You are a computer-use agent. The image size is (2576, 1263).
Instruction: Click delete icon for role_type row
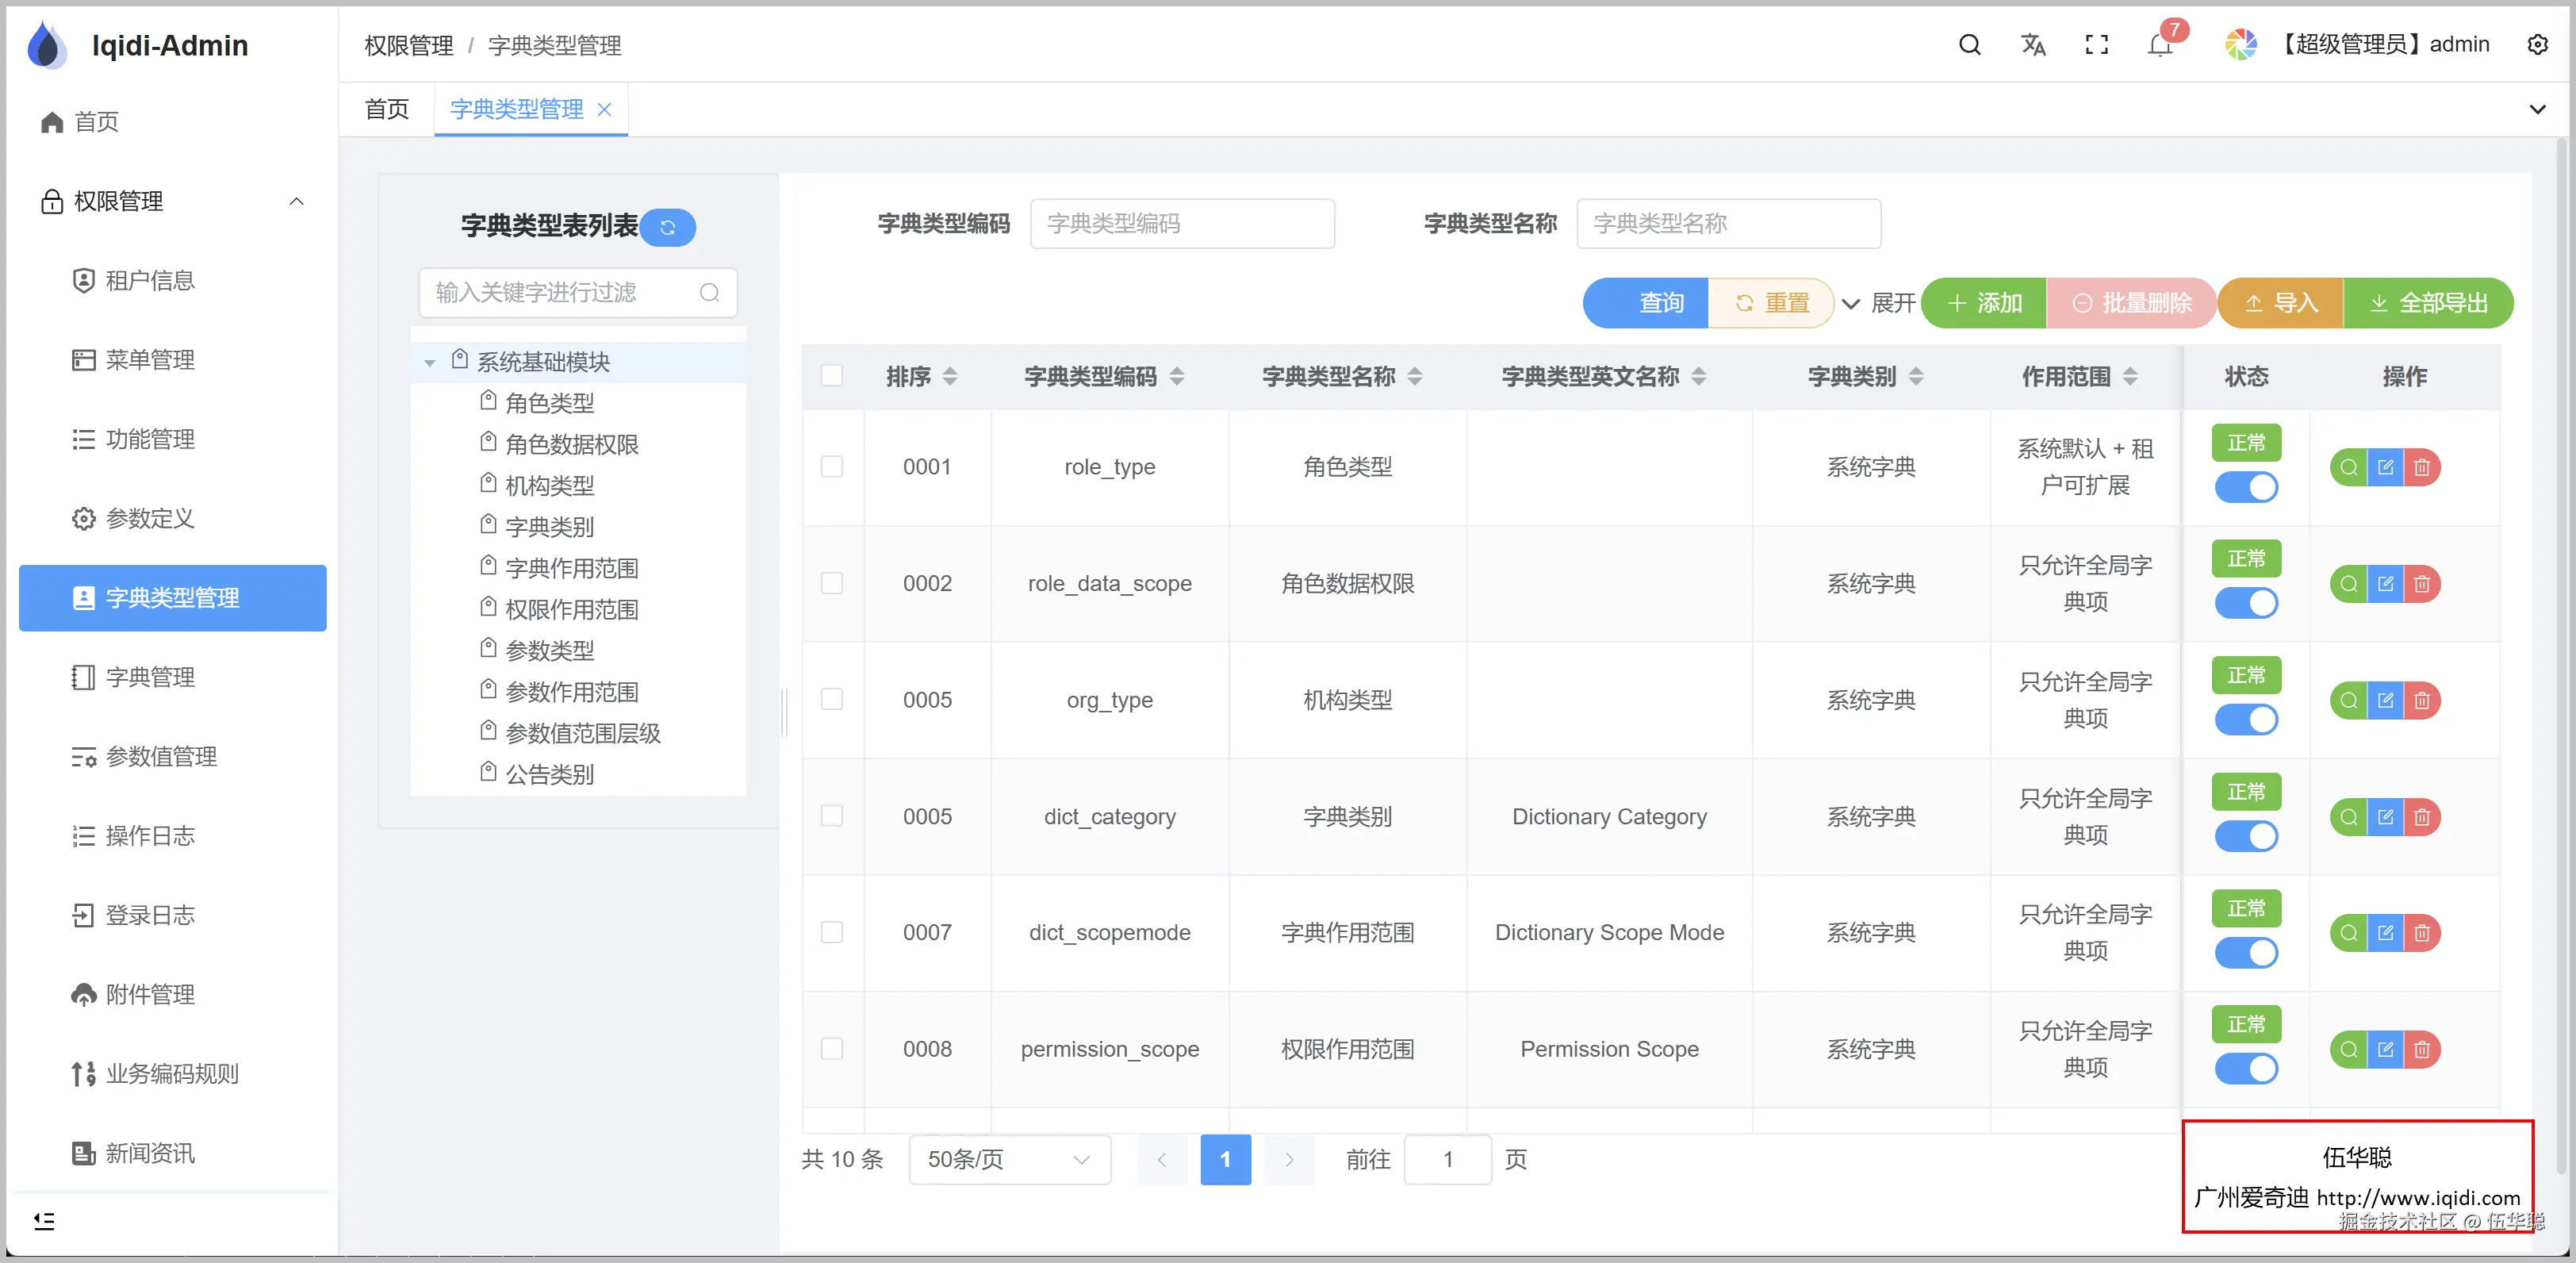(x=2422, y=467)
